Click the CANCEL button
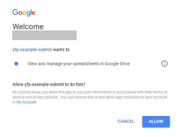Image resolution: width=182 pixels, height=137 pixels. click(126, 121)
